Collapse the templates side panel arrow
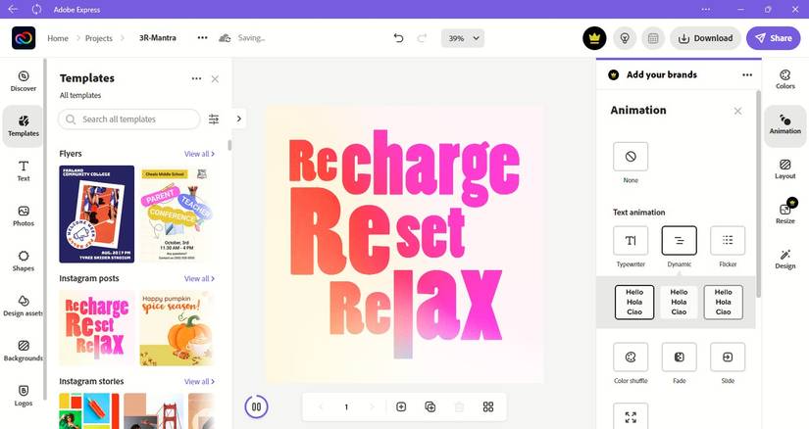The height and width of the screenshot is (429, 809). click(x=239, y=119)
